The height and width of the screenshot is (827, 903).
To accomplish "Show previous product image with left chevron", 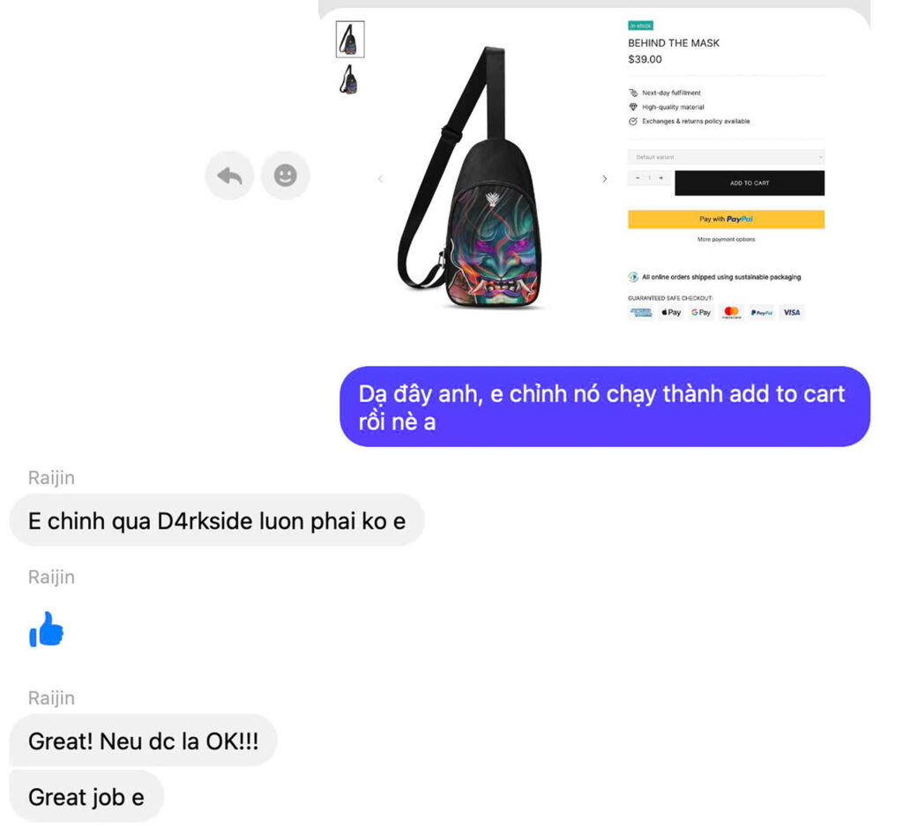I will pos(380,178).
